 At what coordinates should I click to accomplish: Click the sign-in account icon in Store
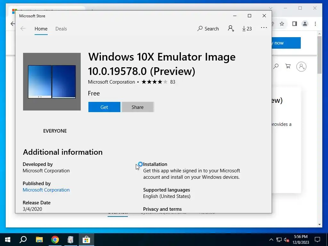pyautogui.click(x=231, y=29)
